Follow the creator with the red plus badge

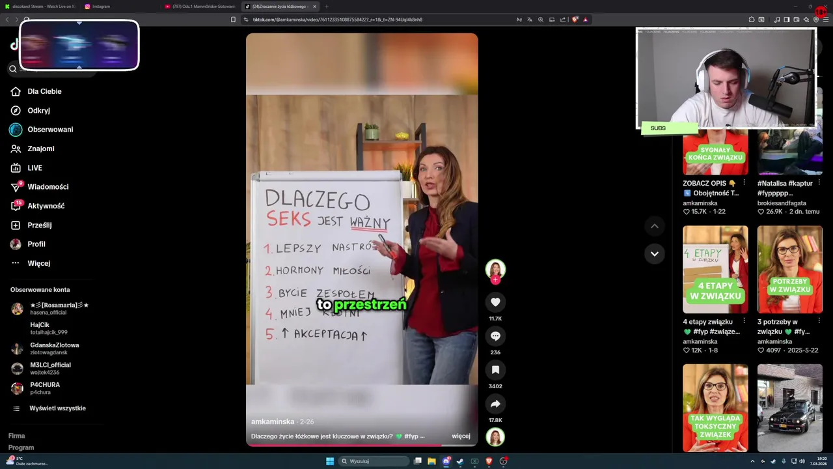point(495,280)
